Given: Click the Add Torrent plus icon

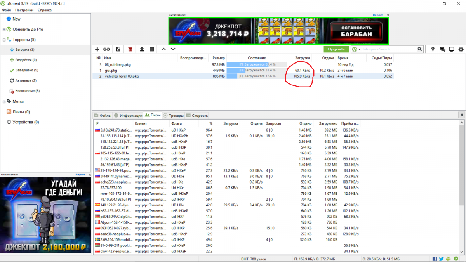Looking at the screenshot, I should click(x=97, y=49).
